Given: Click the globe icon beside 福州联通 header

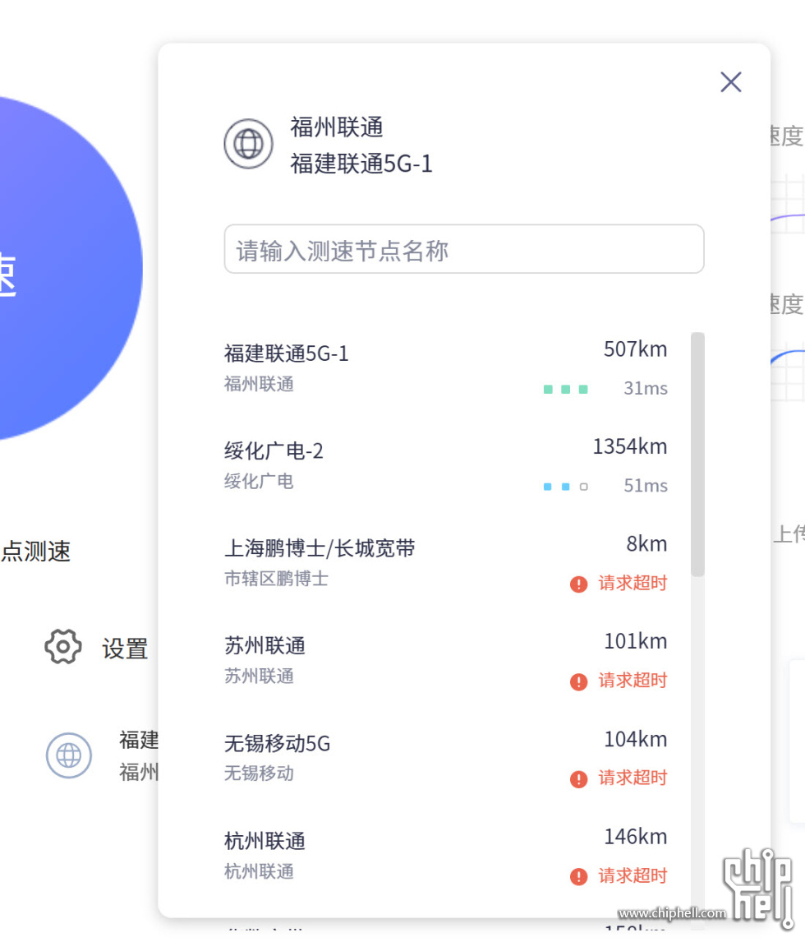Looking at the screenshot, I should pyautogui.click(x=249, y=144).
